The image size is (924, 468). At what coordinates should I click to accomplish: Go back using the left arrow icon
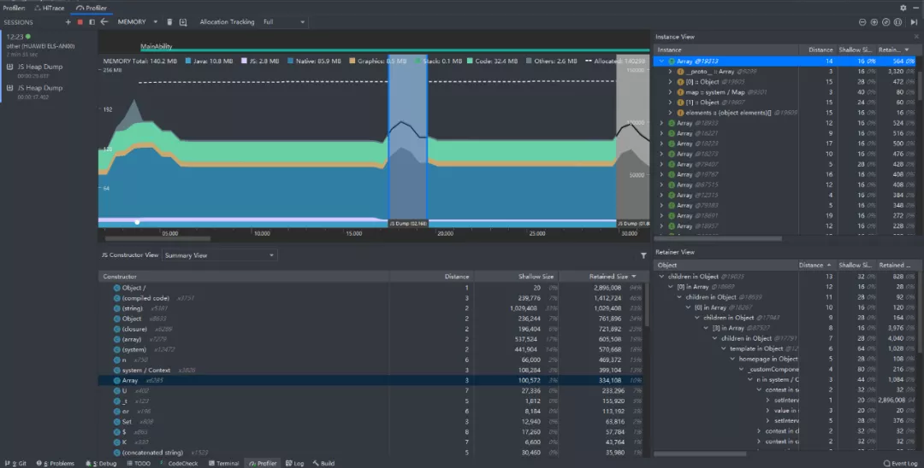pos(104,21)
